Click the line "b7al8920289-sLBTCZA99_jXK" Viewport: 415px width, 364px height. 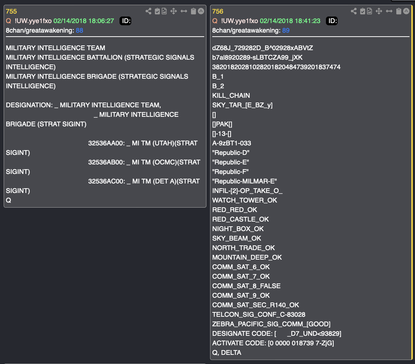pos(257,57)
